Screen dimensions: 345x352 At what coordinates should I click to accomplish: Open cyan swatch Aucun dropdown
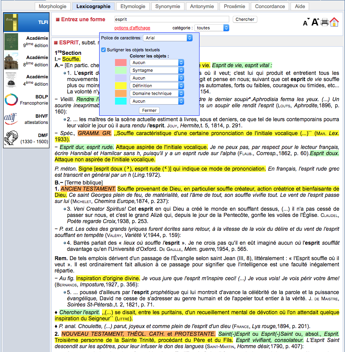(157, 101)
